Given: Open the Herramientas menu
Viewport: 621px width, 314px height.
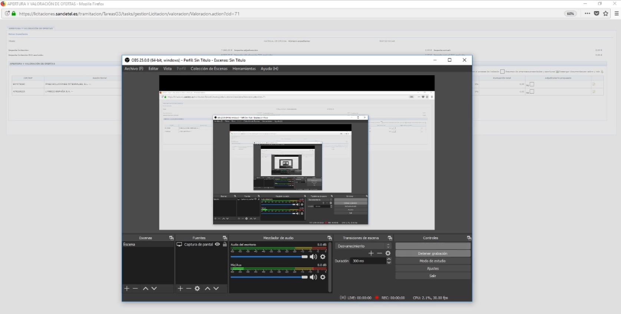Looking at the screenshot, I should click(244, 69).
